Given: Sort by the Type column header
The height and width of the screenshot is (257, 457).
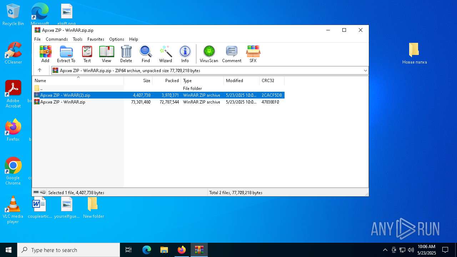Looking at the screenshot, I should (x=202, y=81).
